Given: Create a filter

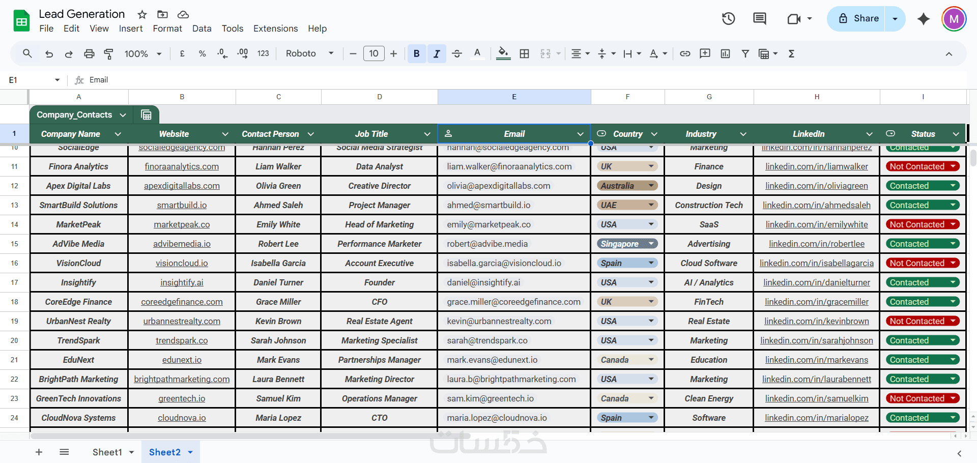Looking at the screenshot, I should click(745, 53).
